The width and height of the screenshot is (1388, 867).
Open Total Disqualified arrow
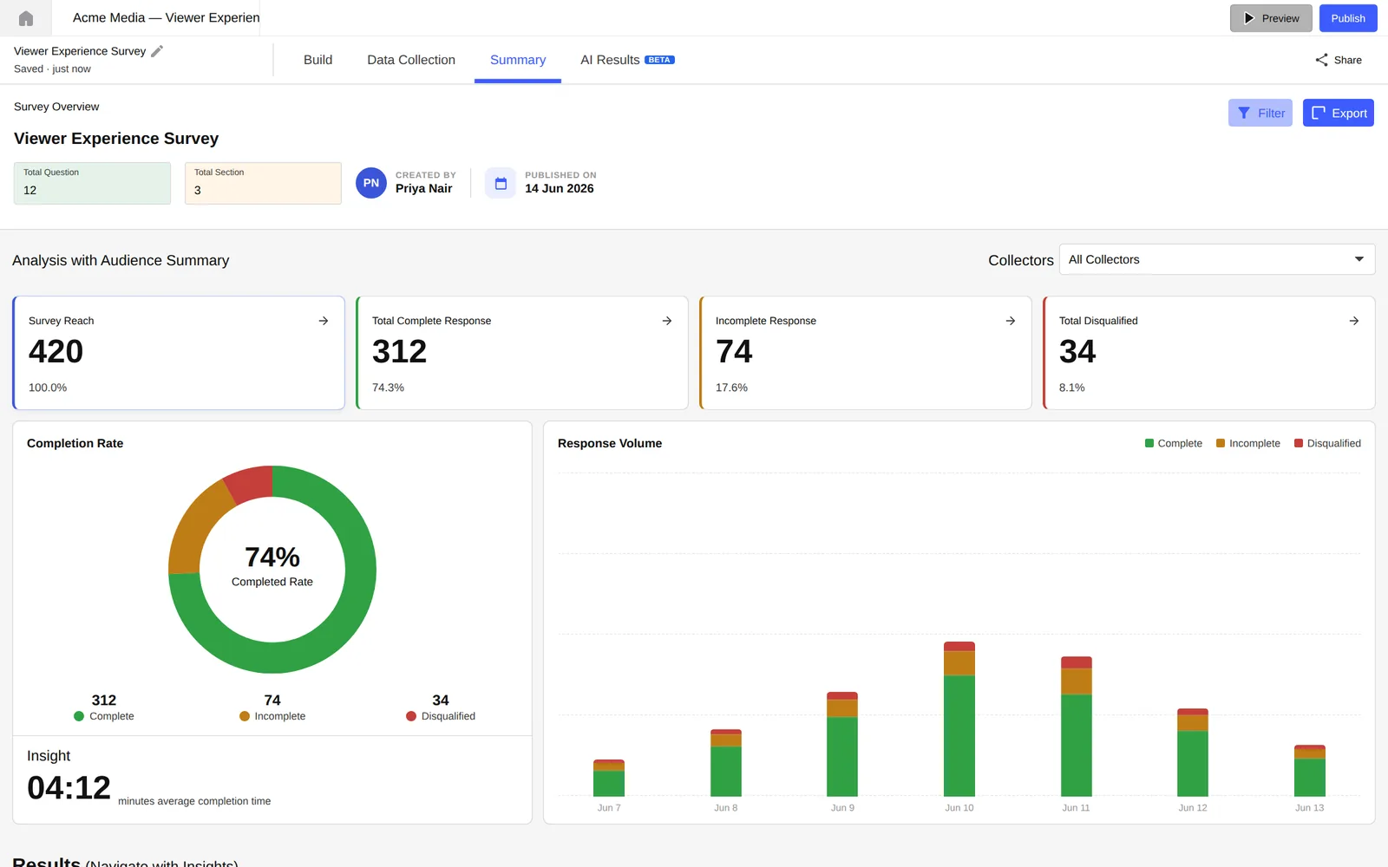click(x=1354, y=321)
